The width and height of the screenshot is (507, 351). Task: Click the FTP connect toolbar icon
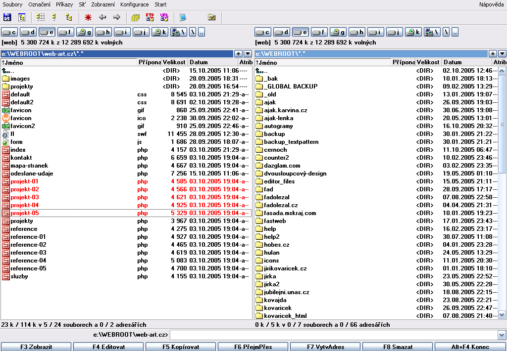coord(150,18)
